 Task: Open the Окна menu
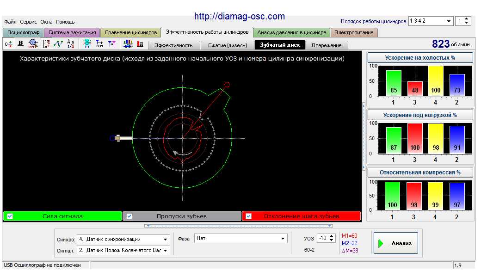[46, 22]
